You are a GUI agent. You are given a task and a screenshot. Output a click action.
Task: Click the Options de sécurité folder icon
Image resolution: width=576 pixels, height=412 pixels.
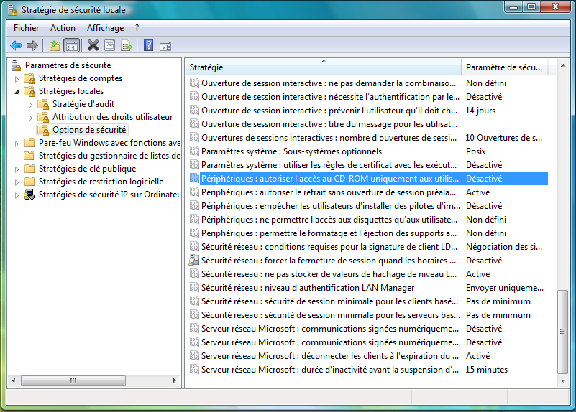(43, 130)
